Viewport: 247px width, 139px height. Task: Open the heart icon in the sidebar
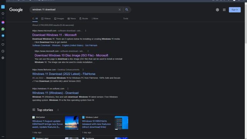click(3, 45)
